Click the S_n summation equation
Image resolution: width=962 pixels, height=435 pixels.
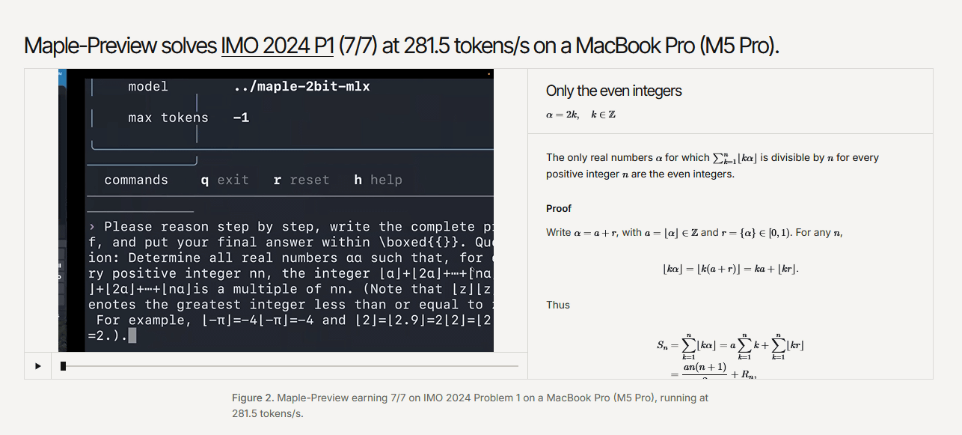point(730,356)
